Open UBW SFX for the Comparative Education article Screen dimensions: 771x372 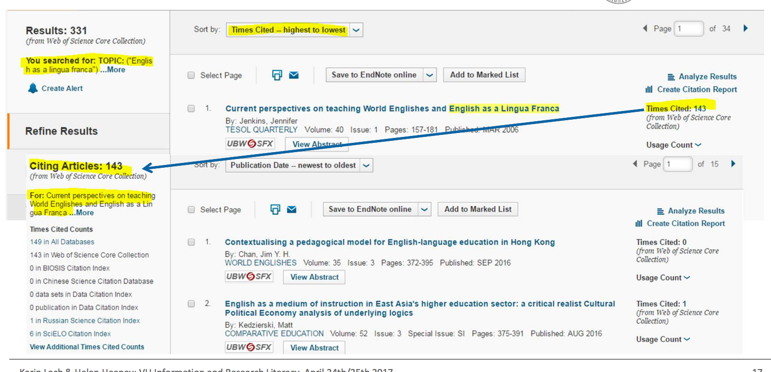click(x=249, y=347)
